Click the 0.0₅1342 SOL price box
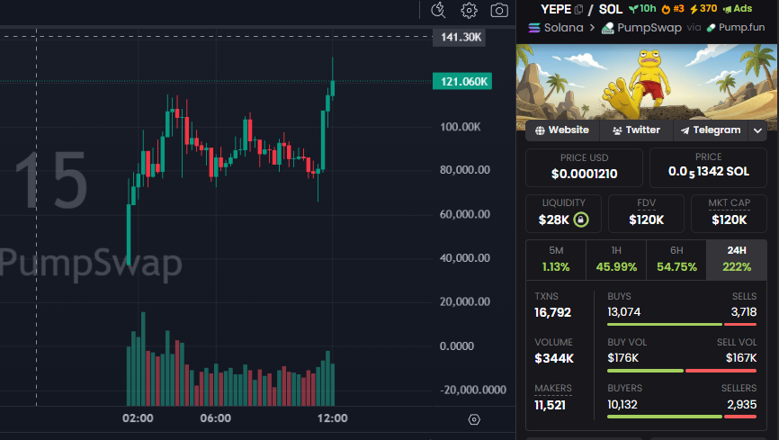Viewport: 779px width, 440px height. click(709, 167)
